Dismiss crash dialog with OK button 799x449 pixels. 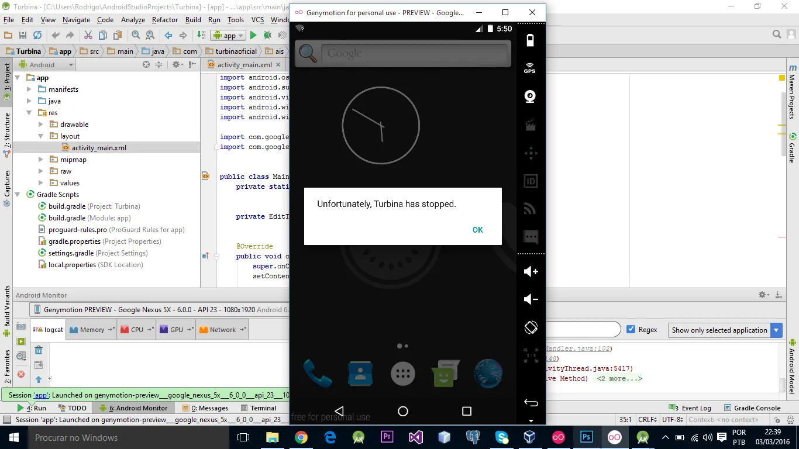(477, 230)
